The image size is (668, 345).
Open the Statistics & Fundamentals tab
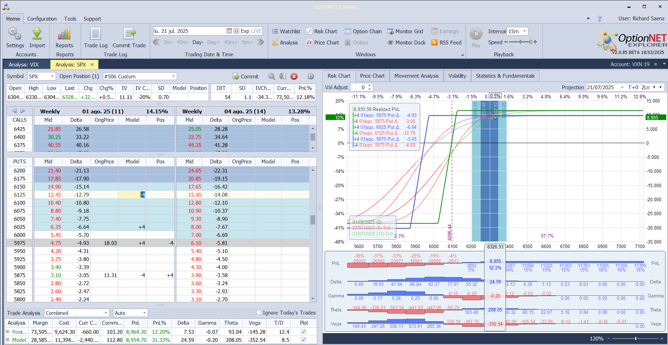click(x=505, y=76)
